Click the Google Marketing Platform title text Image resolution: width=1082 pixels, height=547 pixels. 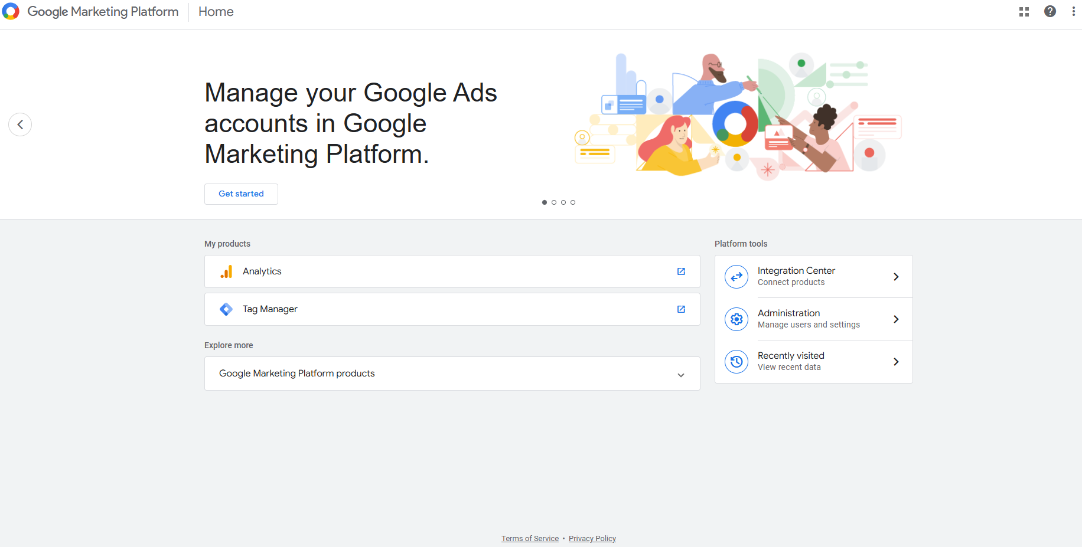[x=103, y=12]
